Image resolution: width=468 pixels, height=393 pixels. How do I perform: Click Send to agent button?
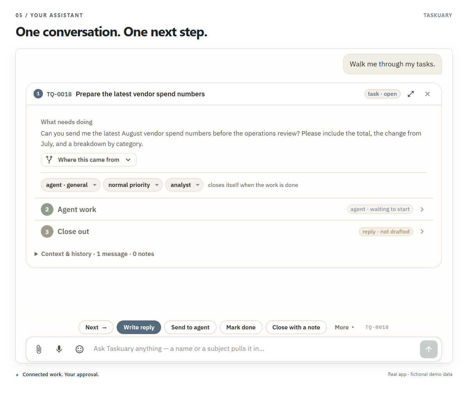190,327
